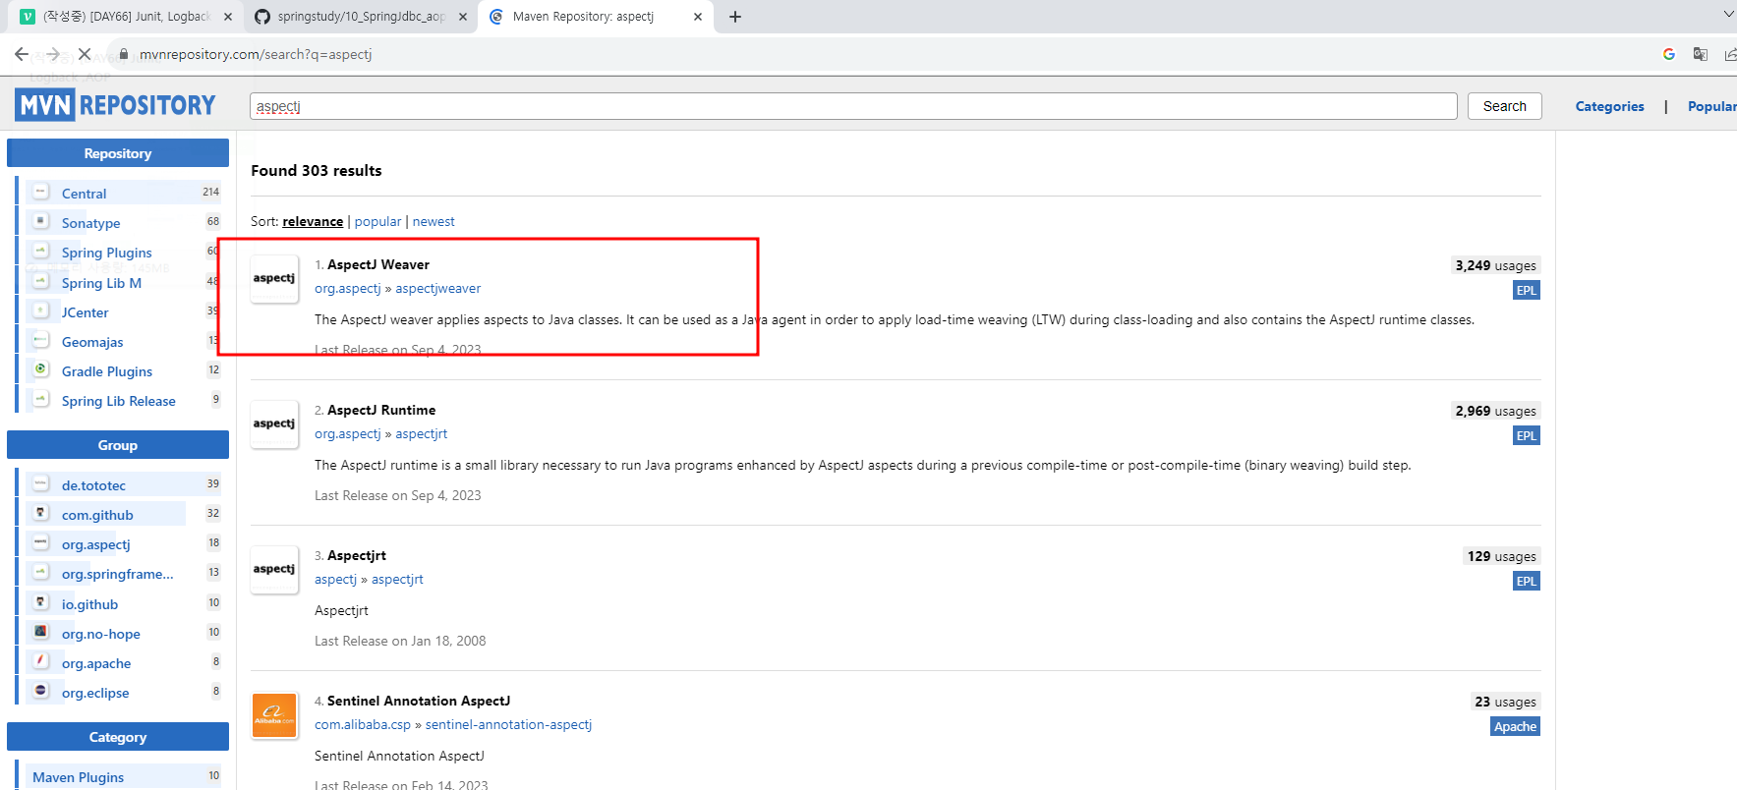
Task: Click the lock icon beside URL
Action: [x=124, y=54]
